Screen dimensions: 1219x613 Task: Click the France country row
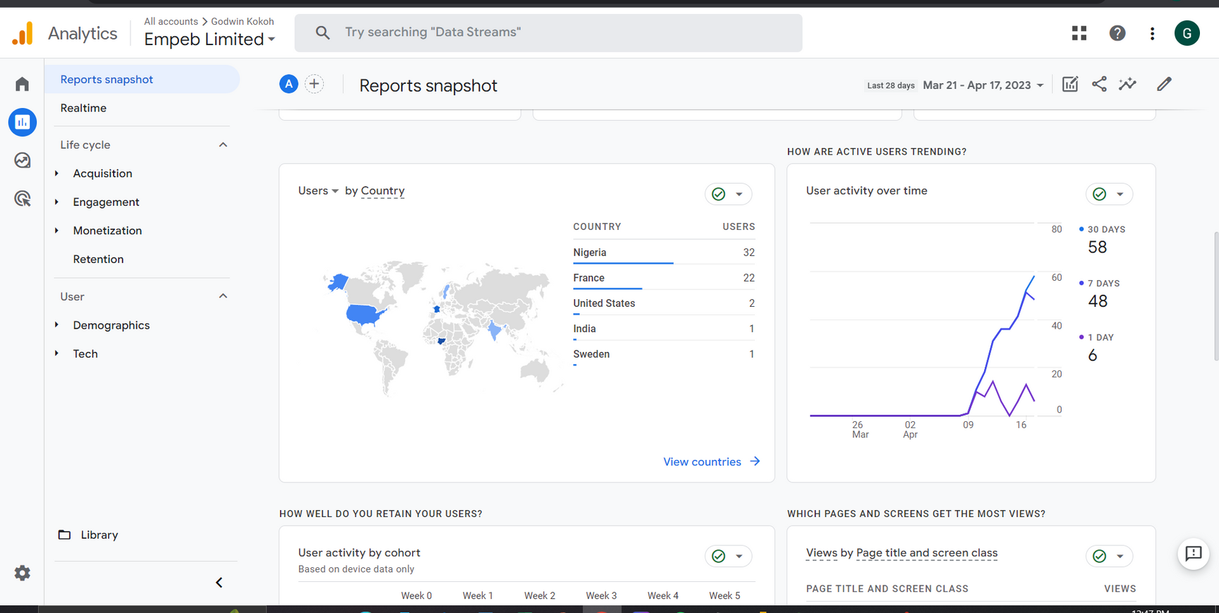click(x=664, y=278)
